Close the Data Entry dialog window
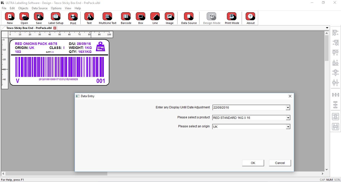 [x=290, y=96]
